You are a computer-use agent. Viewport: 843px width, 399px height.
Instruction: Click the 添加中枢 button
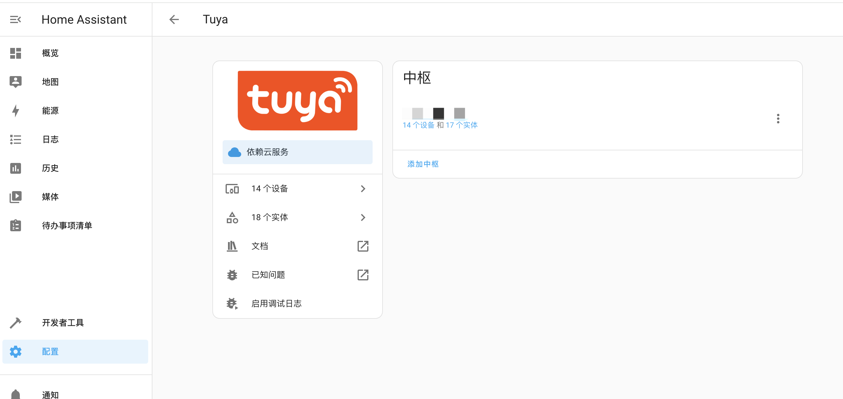point(423,164)
